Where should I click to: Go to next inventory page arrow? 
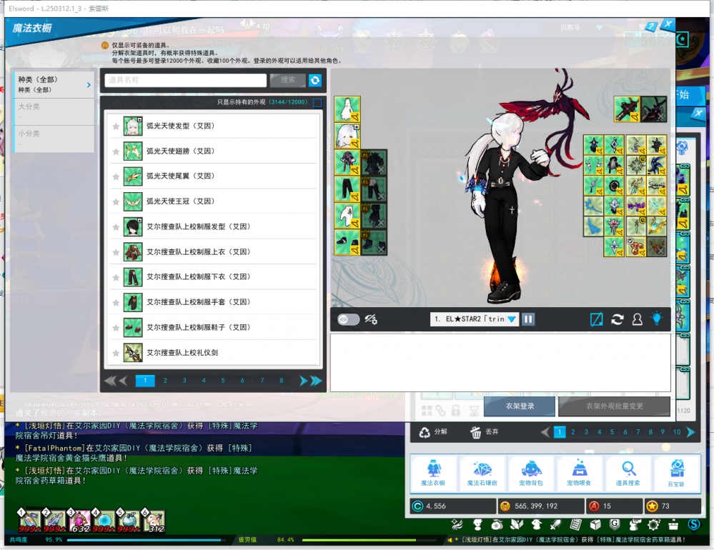coord(691,432)
